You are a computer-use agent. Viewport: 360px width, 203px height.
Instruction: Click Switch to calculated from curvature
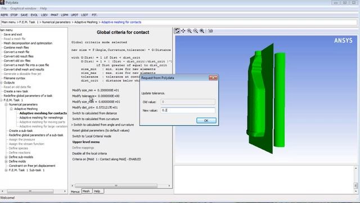(96, 119)
